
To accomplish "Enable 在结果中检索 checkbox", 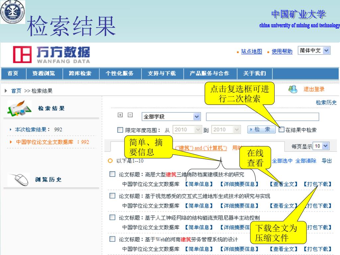I will [282, 130].
